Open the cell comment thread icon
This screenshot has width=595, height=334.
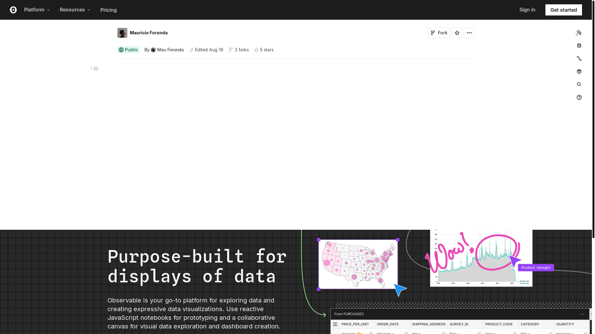(95, 69)
